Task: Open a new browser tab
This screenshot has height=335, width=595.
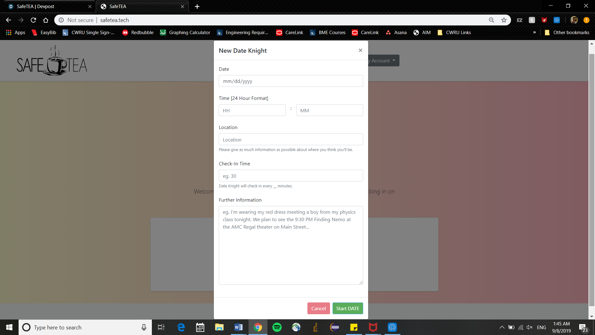Action: tap(197, 7)
